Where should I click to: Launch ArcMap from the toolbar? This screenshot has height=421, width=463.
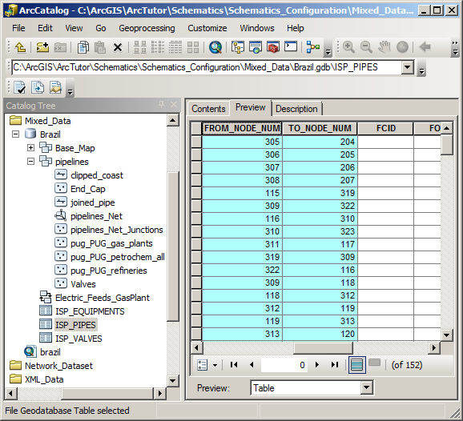pos(255,47)
